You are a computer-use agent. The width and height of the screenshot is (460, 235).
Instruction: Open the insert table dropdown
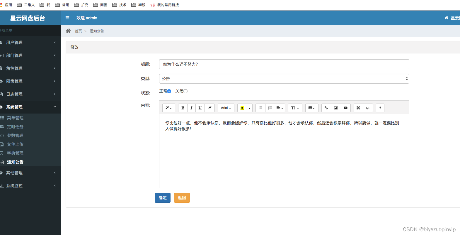[312, 108]
